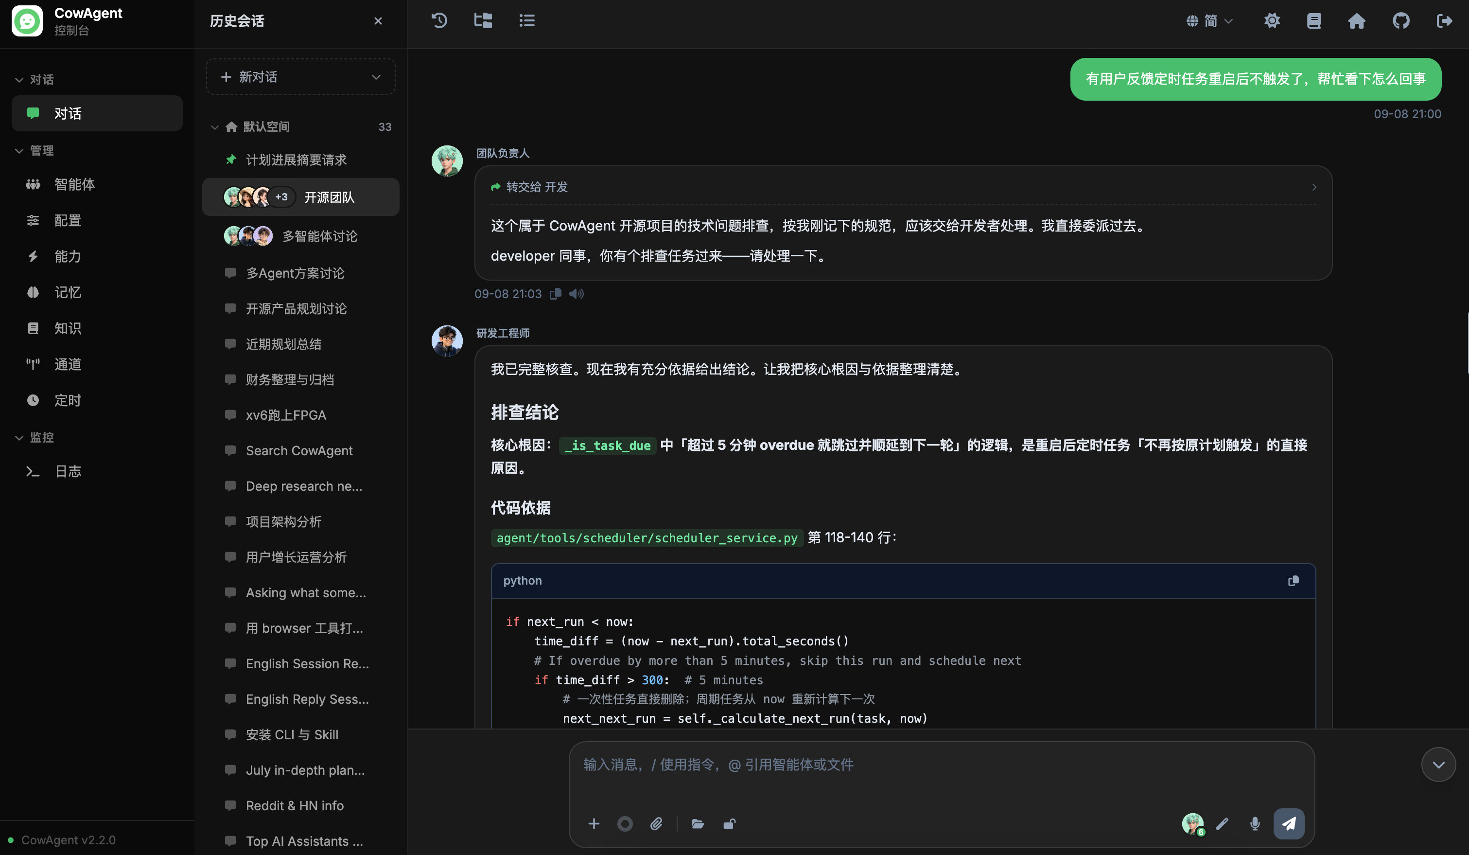The width and height of the screenshot is (1469, 855).
Task: Open the Search CowAgent conversation
Action: [301, 451]
